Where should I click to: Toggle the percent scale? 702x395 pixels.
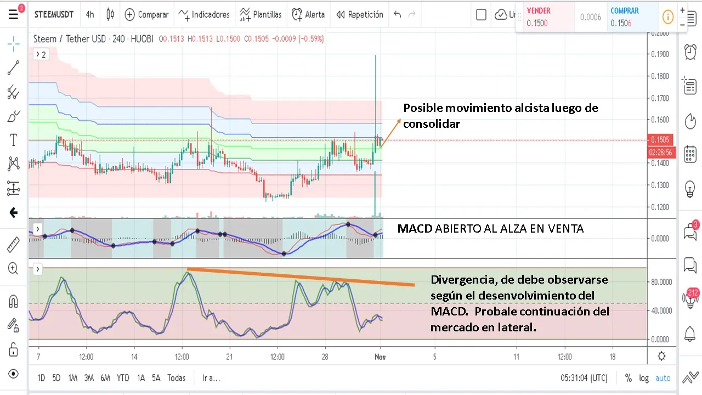point(629,378)
